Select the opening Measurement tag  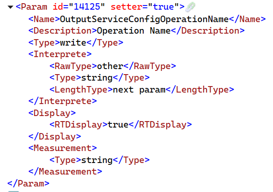point(63,148)
